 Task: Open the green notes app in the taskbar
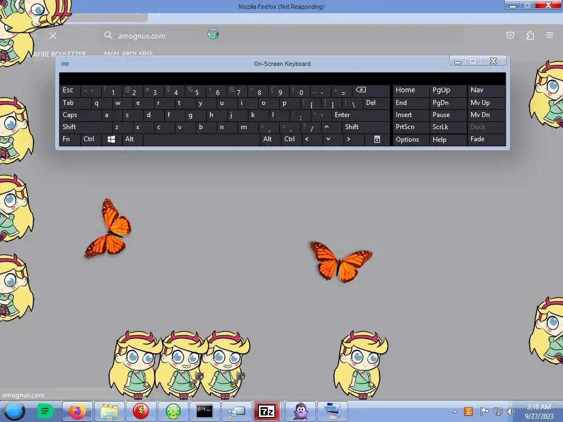coord(45,411)
